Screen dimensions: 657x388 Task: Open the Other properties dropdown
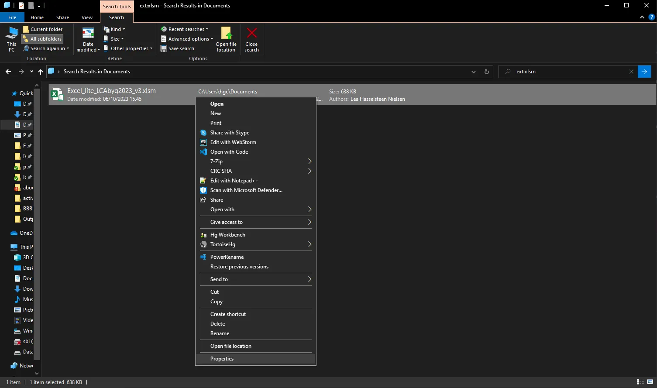pos(128,48)
